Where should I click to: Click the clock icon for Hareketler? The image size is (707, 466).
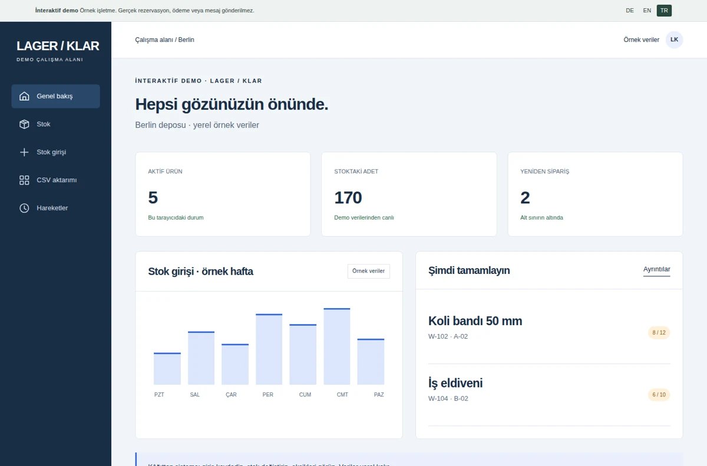click(24, 208)
